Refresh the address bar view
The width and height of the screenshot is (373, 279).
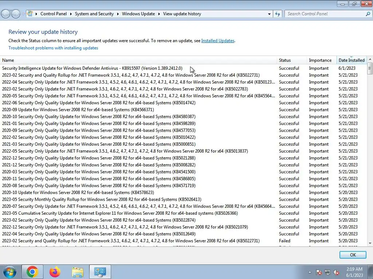point(278,14)
